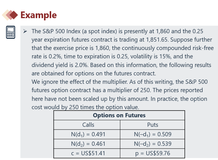Select the Example heading

point(39,15)
